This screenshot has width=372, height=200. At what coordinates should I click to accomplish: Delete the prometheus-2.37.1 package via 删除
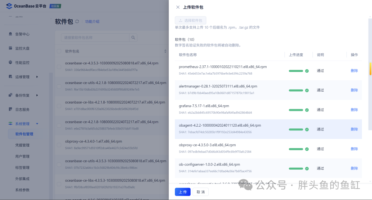click(354, 71)
